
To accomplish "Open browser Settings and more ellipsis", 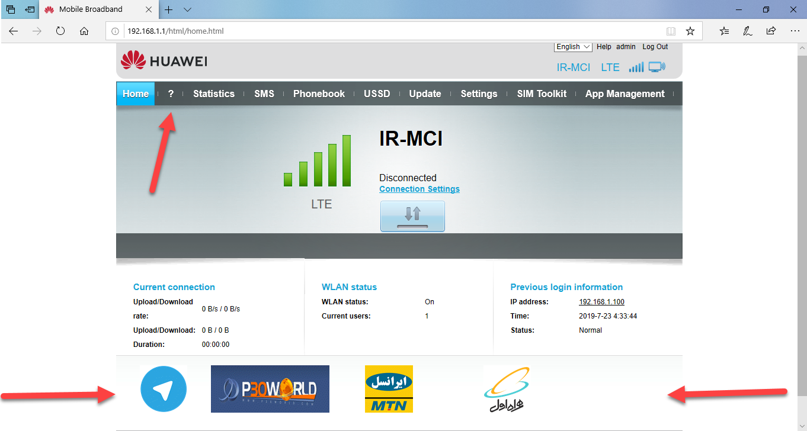I will 795,31.
